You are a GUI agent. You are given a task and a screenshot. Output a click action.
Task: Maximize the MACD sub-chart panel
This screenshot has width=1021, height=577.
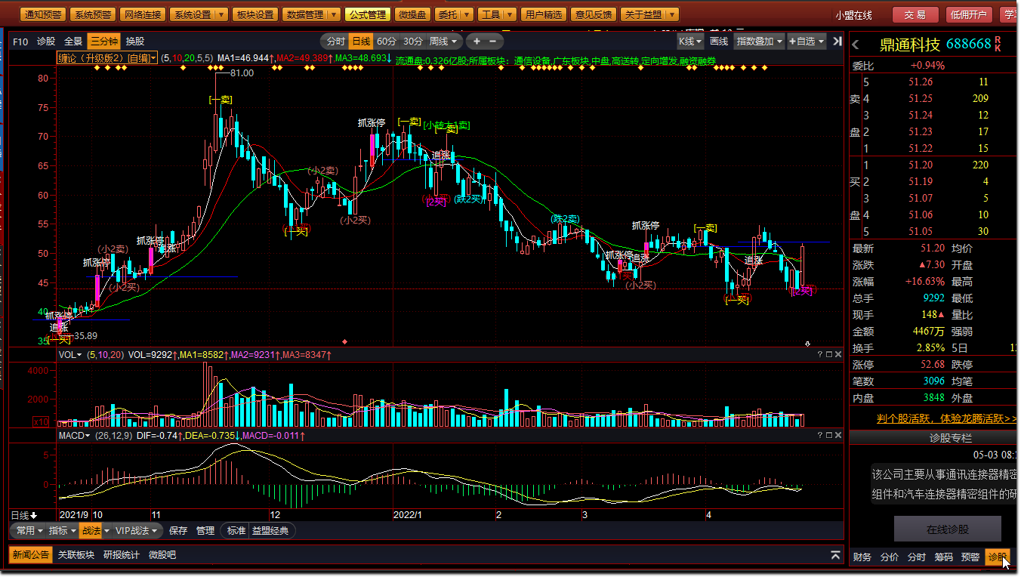coord(829,436)
